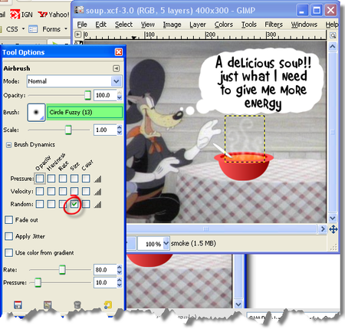Open the Select menu
The image size is (345, 329).
(x=123, y=25)
